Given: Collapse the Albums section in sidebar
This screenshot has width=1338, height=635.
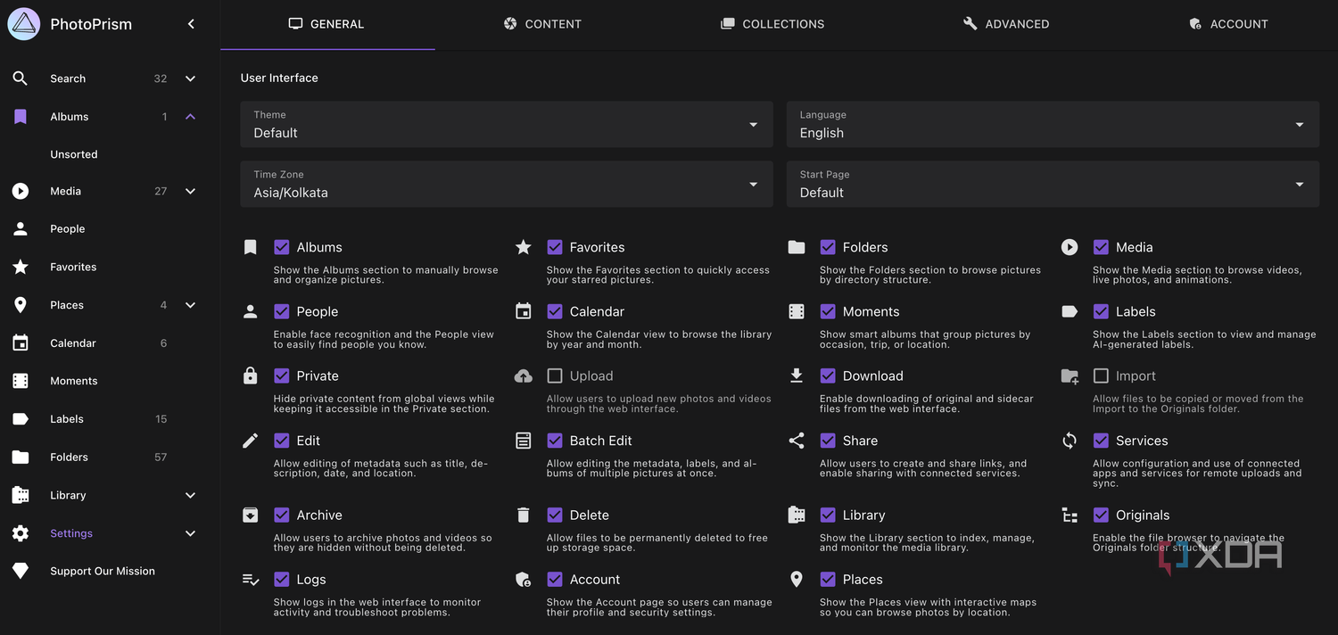Looking at the screenshot, I should coord(190,117).
